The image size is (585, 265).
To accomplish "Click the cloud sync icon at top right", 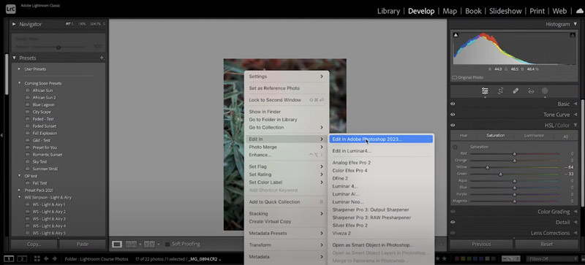I will [579, 11].
